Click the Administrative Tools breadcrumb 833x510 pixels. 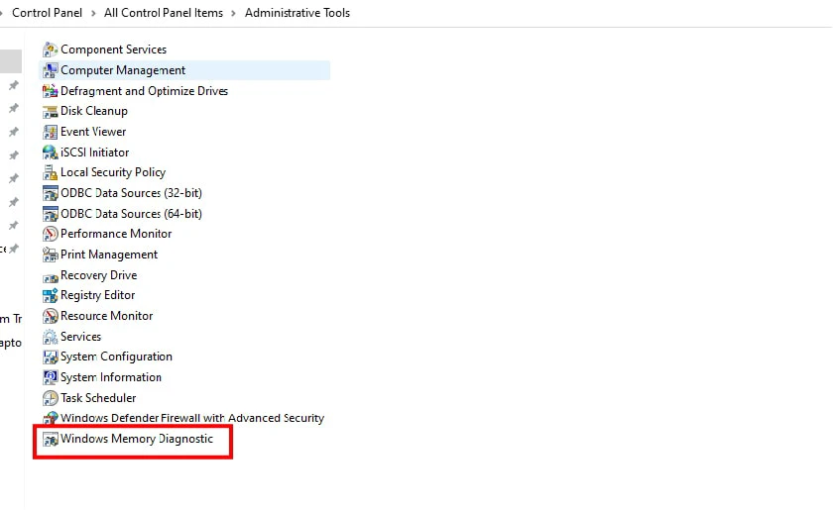(297, 13)
